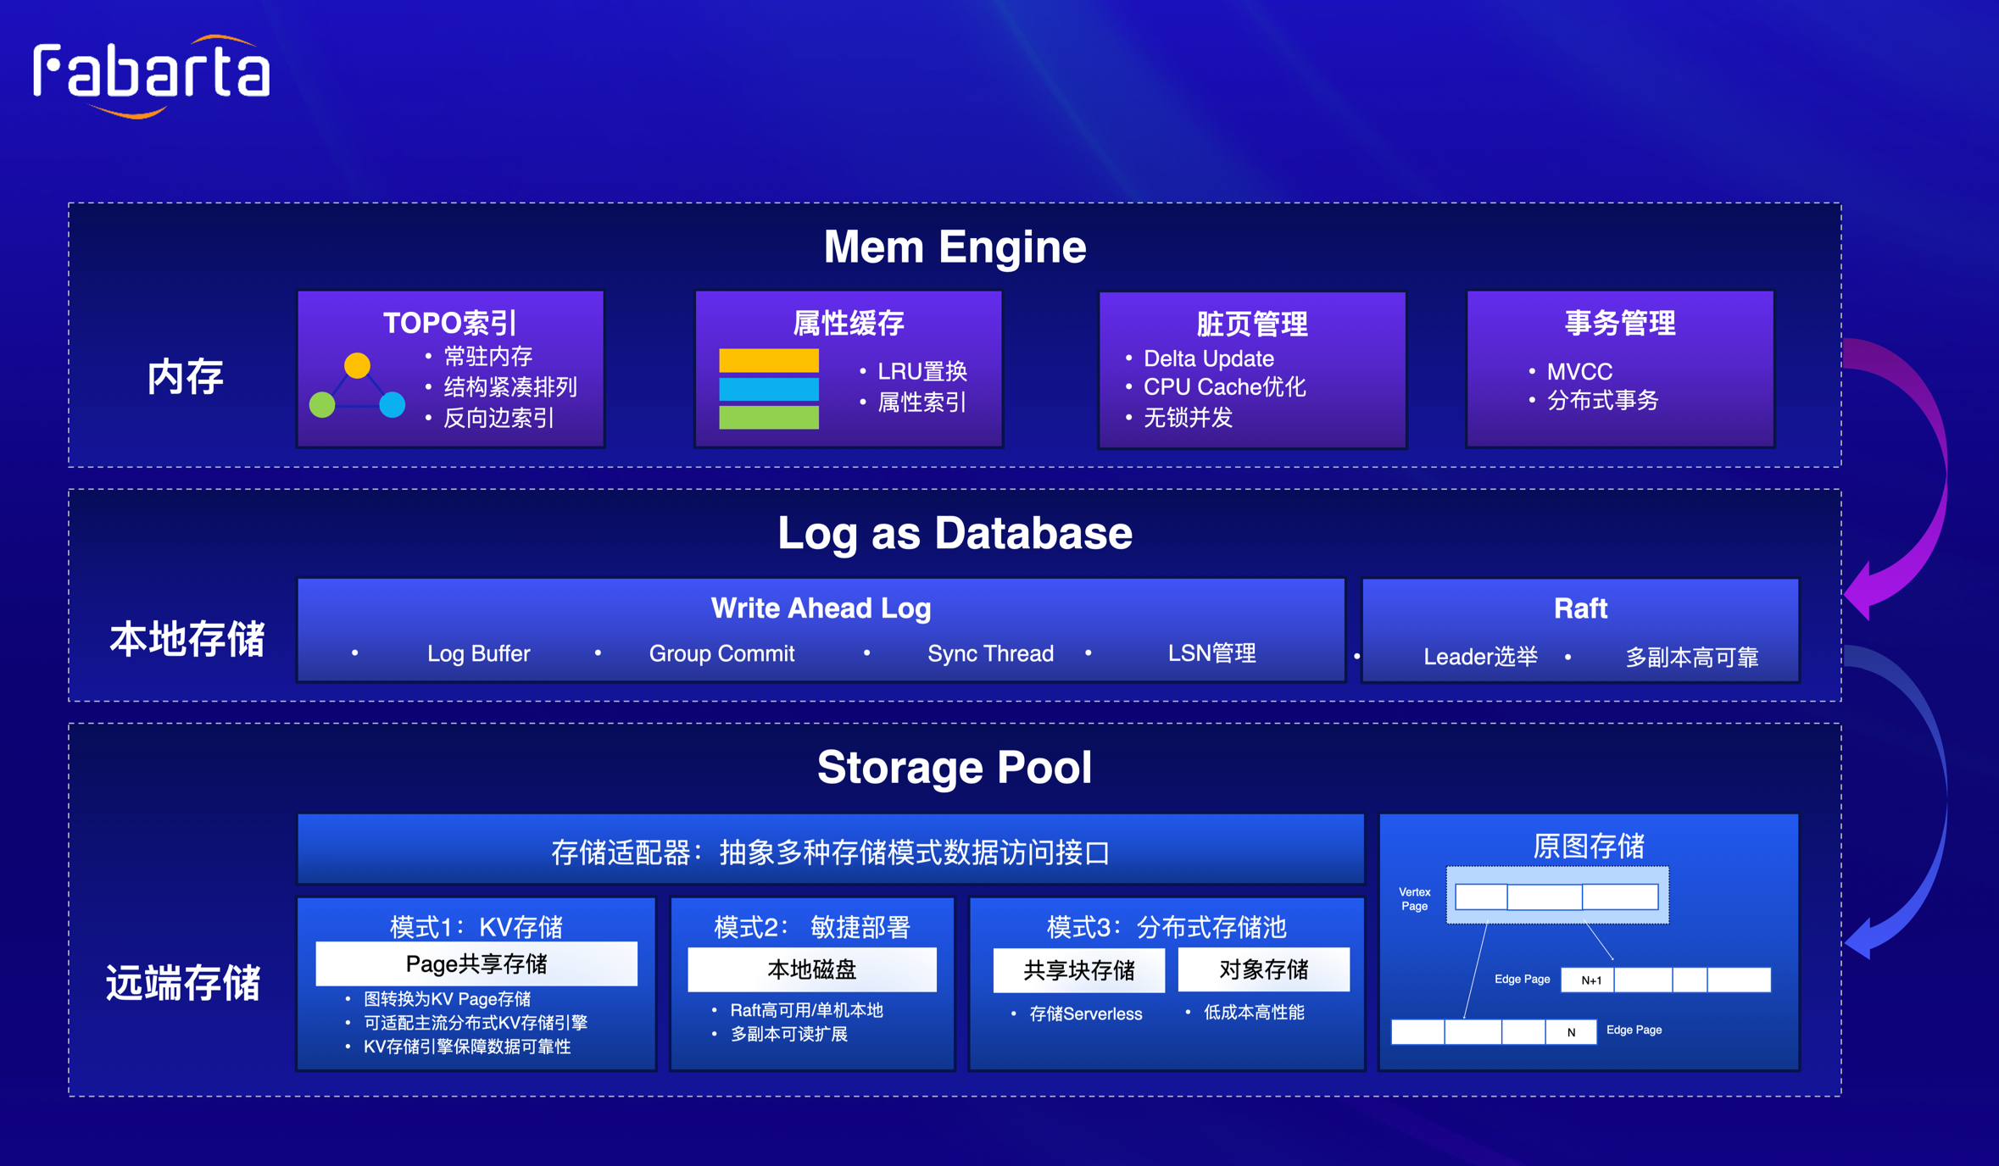Screen dimensions: 1999x1166
Task: Click the 存储适配器 banner
Action: tap(830, 851)
